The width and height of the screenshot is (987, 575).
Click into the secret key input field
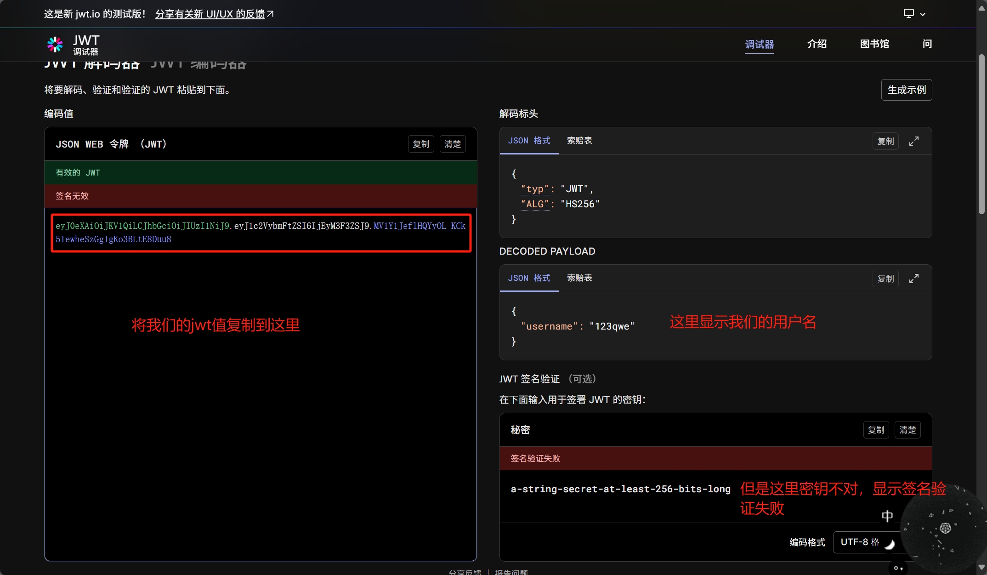click(x=620, y=489)
